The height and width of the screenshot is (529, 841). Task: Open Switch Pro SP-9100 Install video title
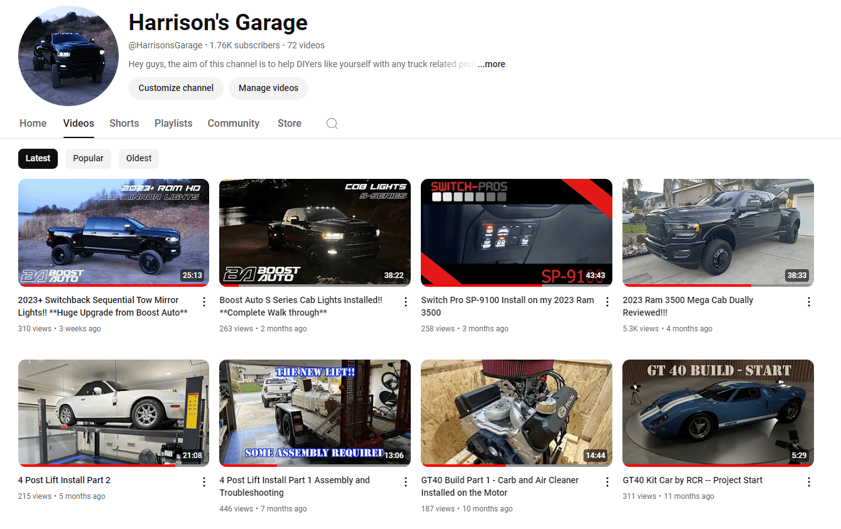coord(507,306)
